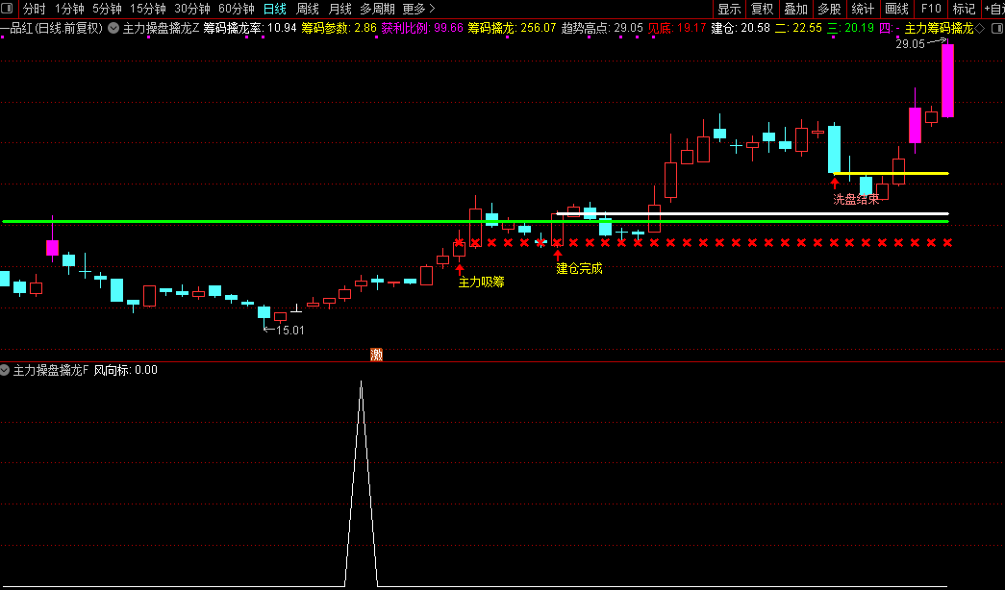Screen dimensions: 1005x590
Task: Select the green horizontal support line
Action: (475, 222)
